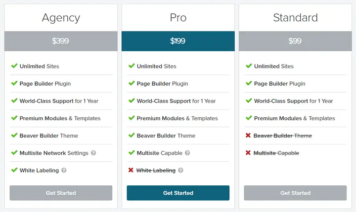356x212 pixels.
Task: Click the Agency plan Get Started button
Action: [x=61, y=193]
